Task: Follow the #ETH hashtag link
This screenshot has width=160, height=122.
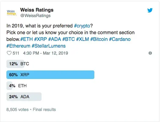Action: pyautogui.click(x=27, y=39)
